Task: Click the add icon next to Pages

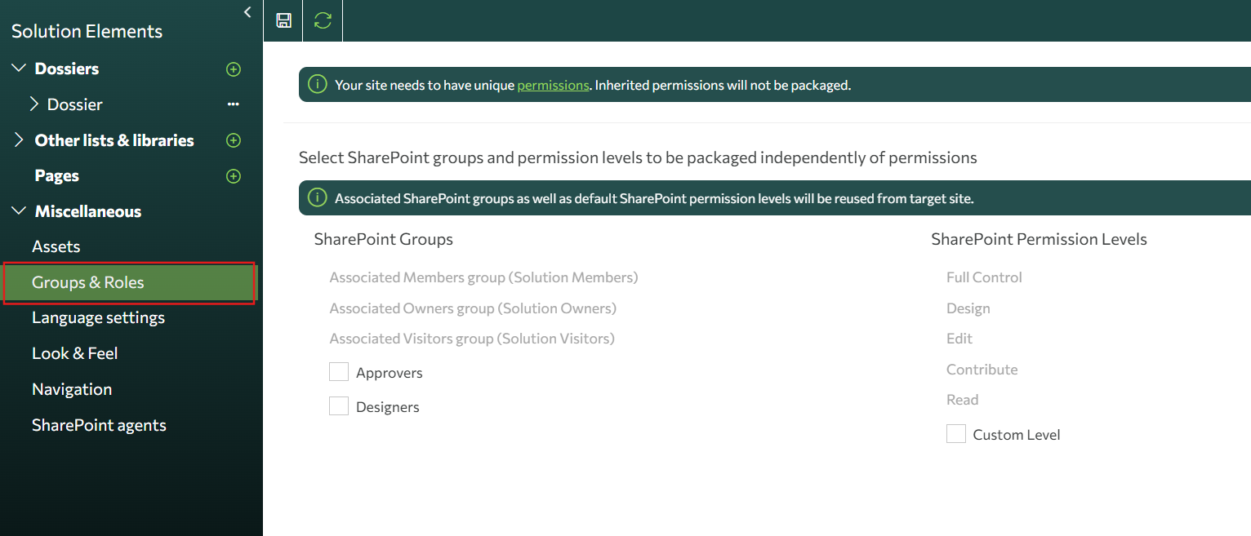Action: pyautogui.click(x=234, y=175)
